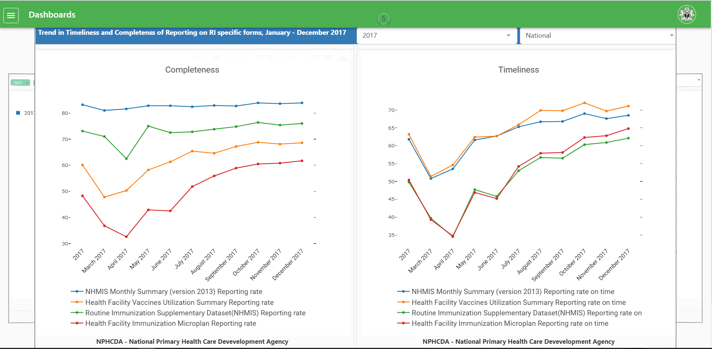Open the 2017 year dropdown

coord(436,36)
